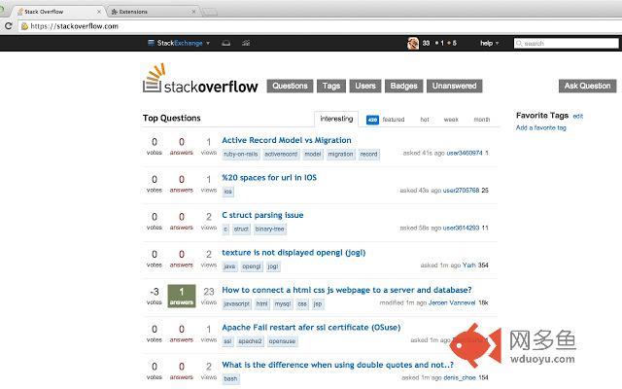Open the Users navigation button

[x=365, y=86]
